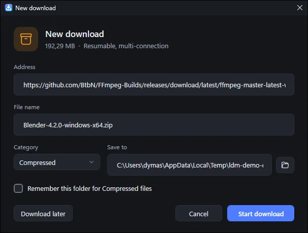
Task: Click the File name input field
Action: [x=154, y=125]
